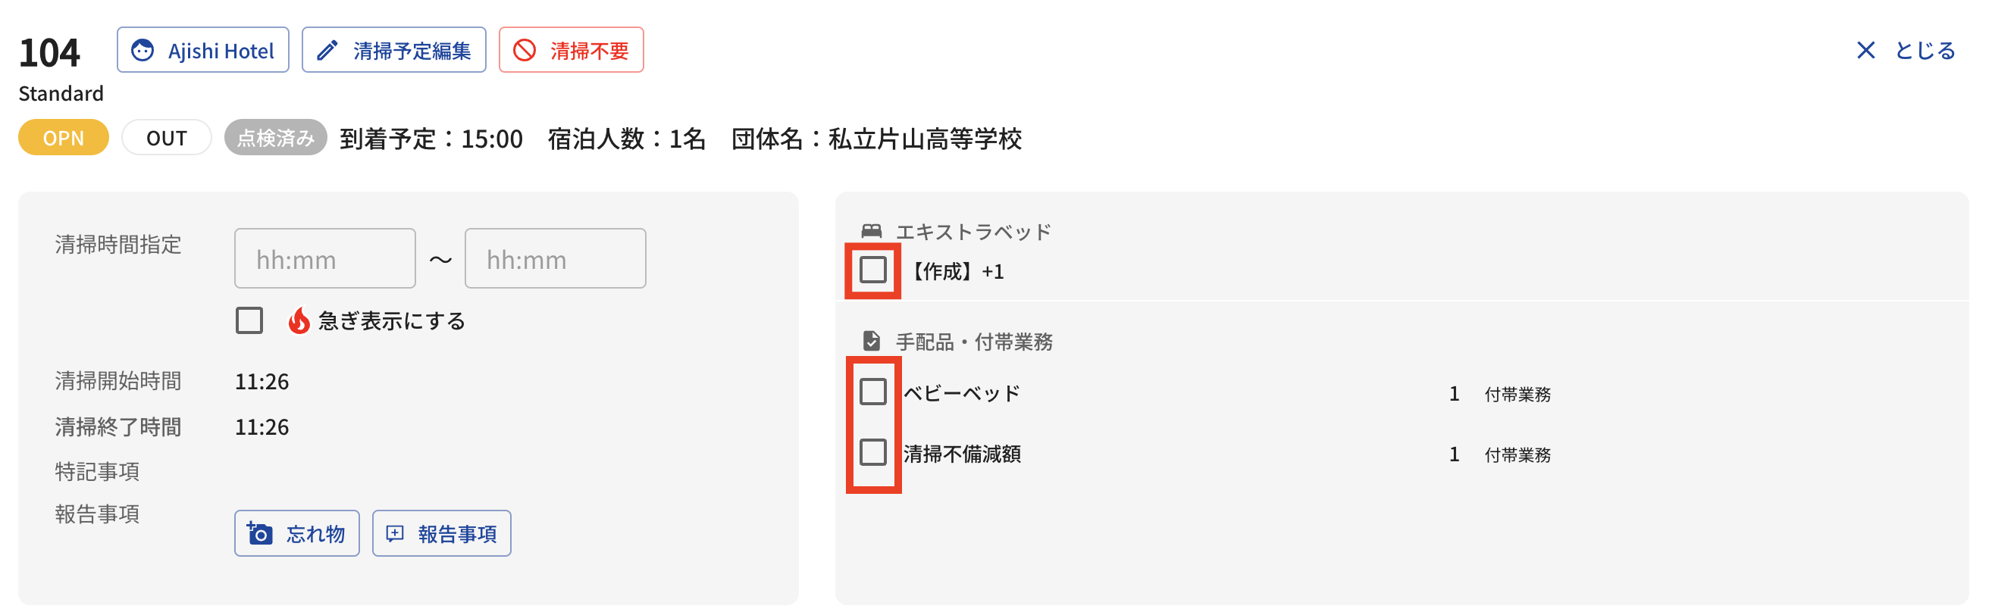1992x612 pixels.
Task: Click the flame icon for urgent display
Action: (x=299, y=320)
